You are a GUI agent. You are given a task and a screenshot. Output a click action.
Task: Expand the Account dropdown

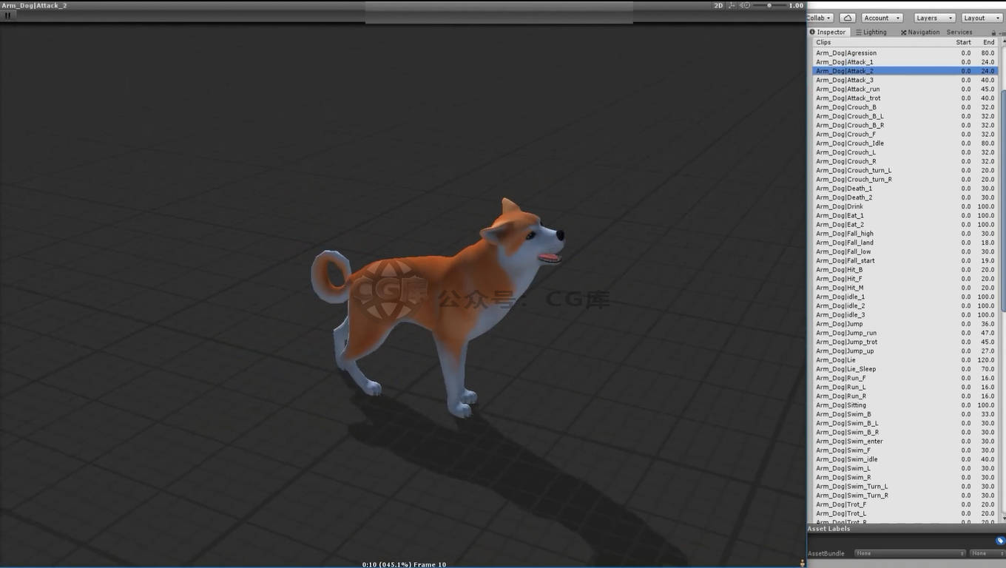pyautogui.click(x=882, y=18)
